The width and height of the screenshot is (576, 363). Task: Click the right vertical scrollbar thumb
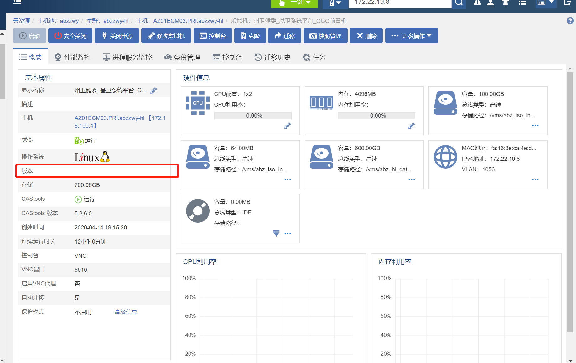point(570,202)
